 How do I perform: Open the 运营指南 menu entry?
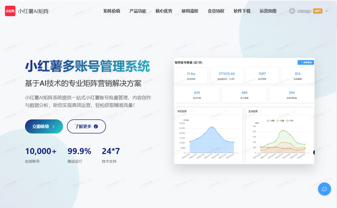point(268,11)
